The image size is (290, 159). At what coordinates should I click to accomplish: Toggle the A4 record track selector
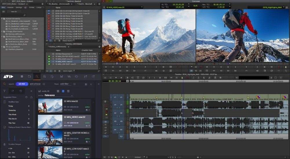(x=121, y=130)
